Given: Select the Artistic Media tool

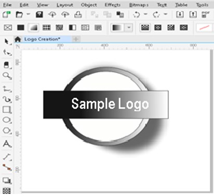Looking at the screenshot, I should (7, 99).
